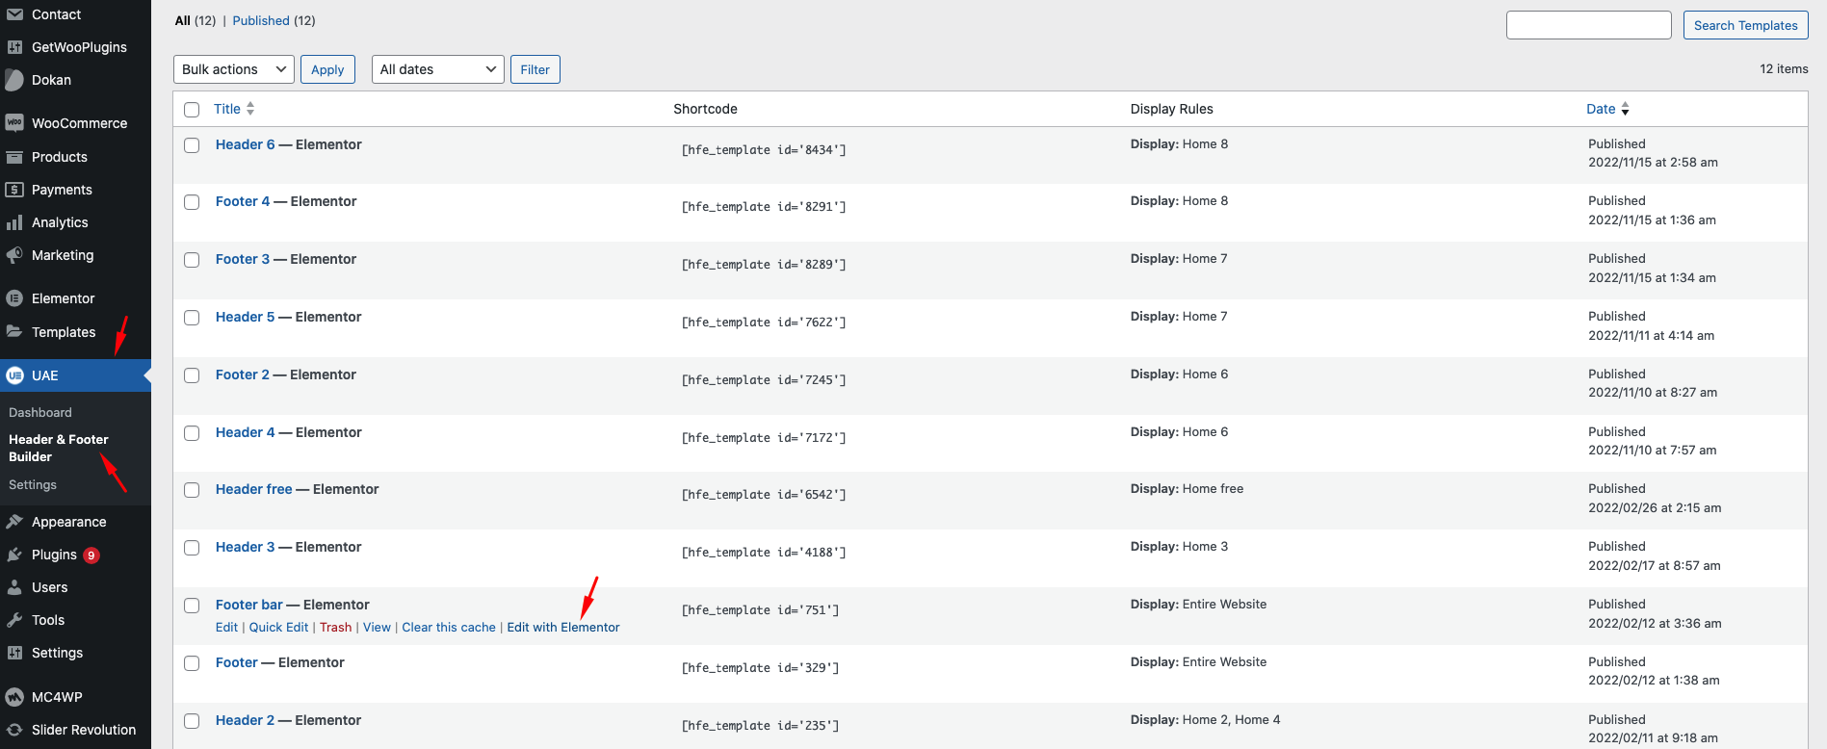This screenshot has height=749, width=1827.
Task: Click the GetWooPlugins sidebar icon
Action: click(14, 47)
